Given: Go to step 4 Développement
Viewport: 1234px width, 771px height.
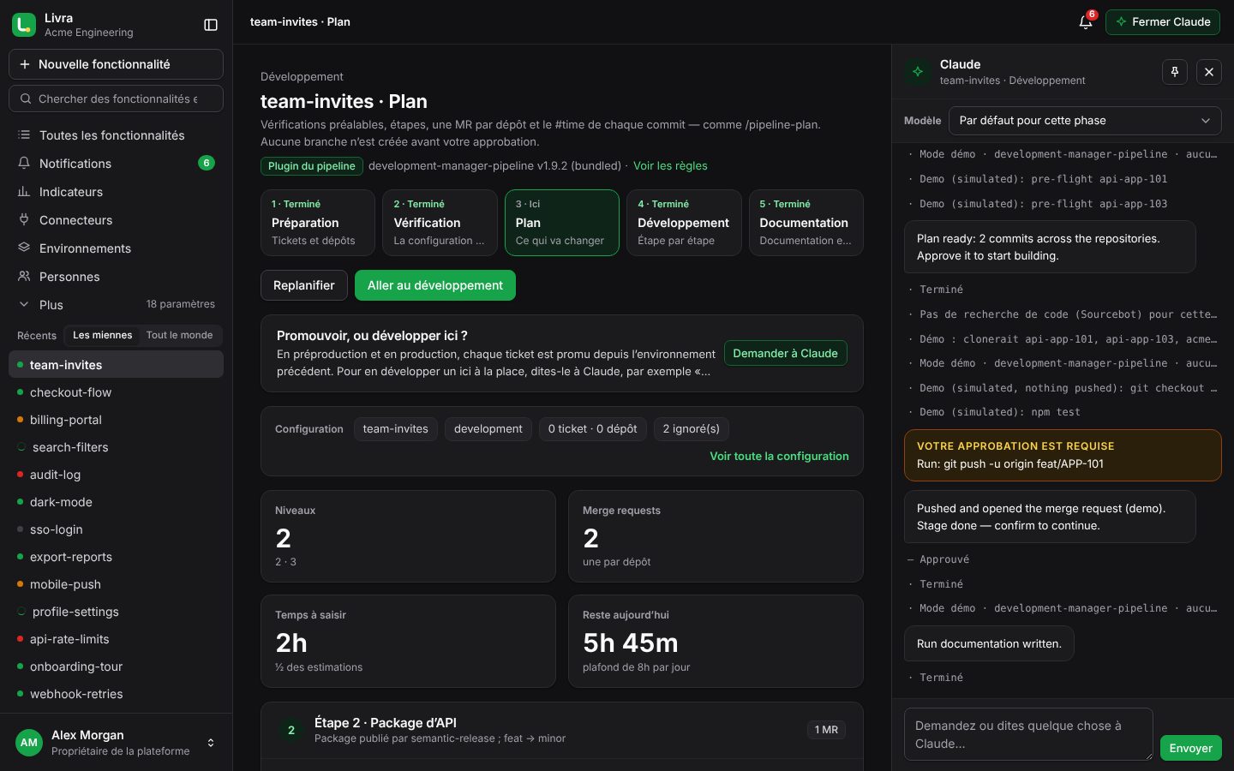Looking at the screenshot, I should pyautogui.click(x=684, y=223).
